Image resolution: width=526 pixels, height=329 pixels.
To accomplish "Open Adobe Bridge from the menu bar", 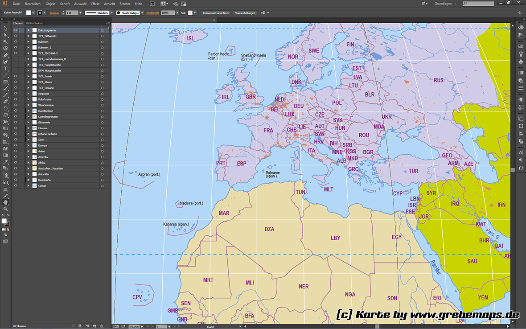I will point(152,4).
